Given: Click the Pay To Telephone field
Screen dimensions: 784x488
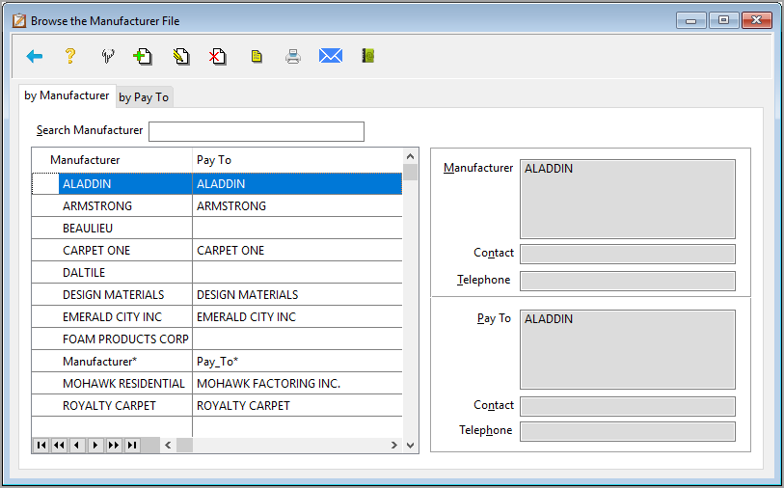Looking at the screenshot, I should (x=628, y=431).
